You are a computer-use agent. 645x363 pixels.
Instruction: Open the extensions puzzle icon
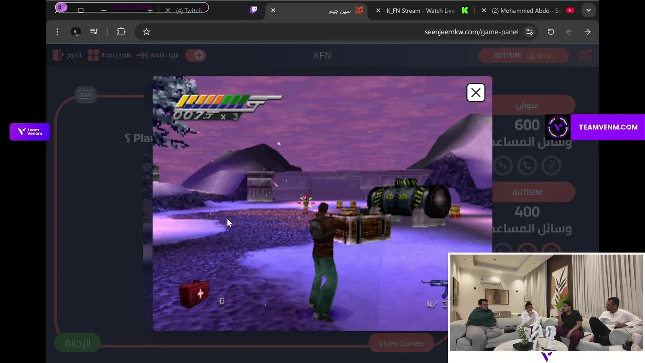point(121,32)
